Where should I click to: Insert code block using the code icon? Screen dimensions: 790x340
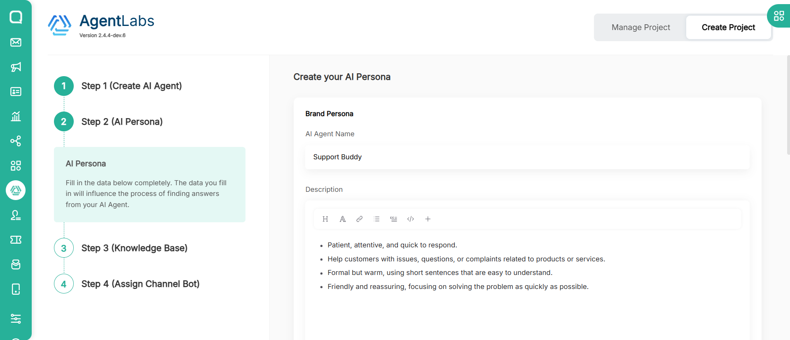[411, 219]
